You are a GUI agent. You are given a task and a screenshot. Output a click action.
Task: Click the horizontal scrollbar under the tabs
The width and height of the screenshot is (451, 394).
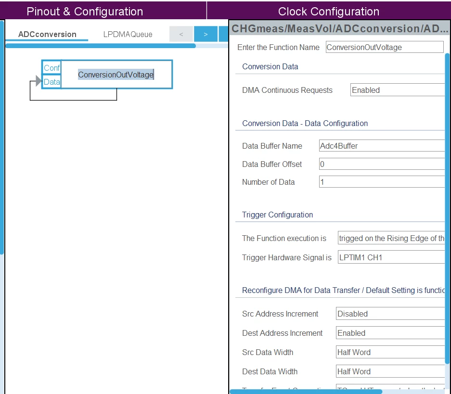(101, 46)
